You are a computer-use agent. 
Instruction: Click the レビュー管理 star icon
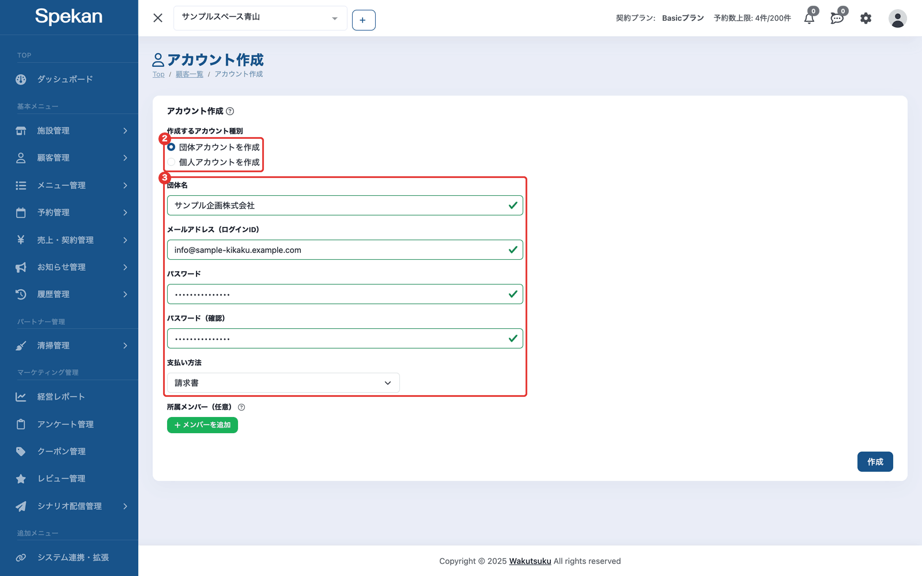[21, 479]
